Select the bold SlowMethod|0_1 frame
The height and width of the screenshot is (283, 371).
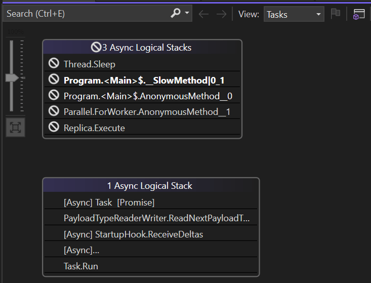(x=144, y=80)
